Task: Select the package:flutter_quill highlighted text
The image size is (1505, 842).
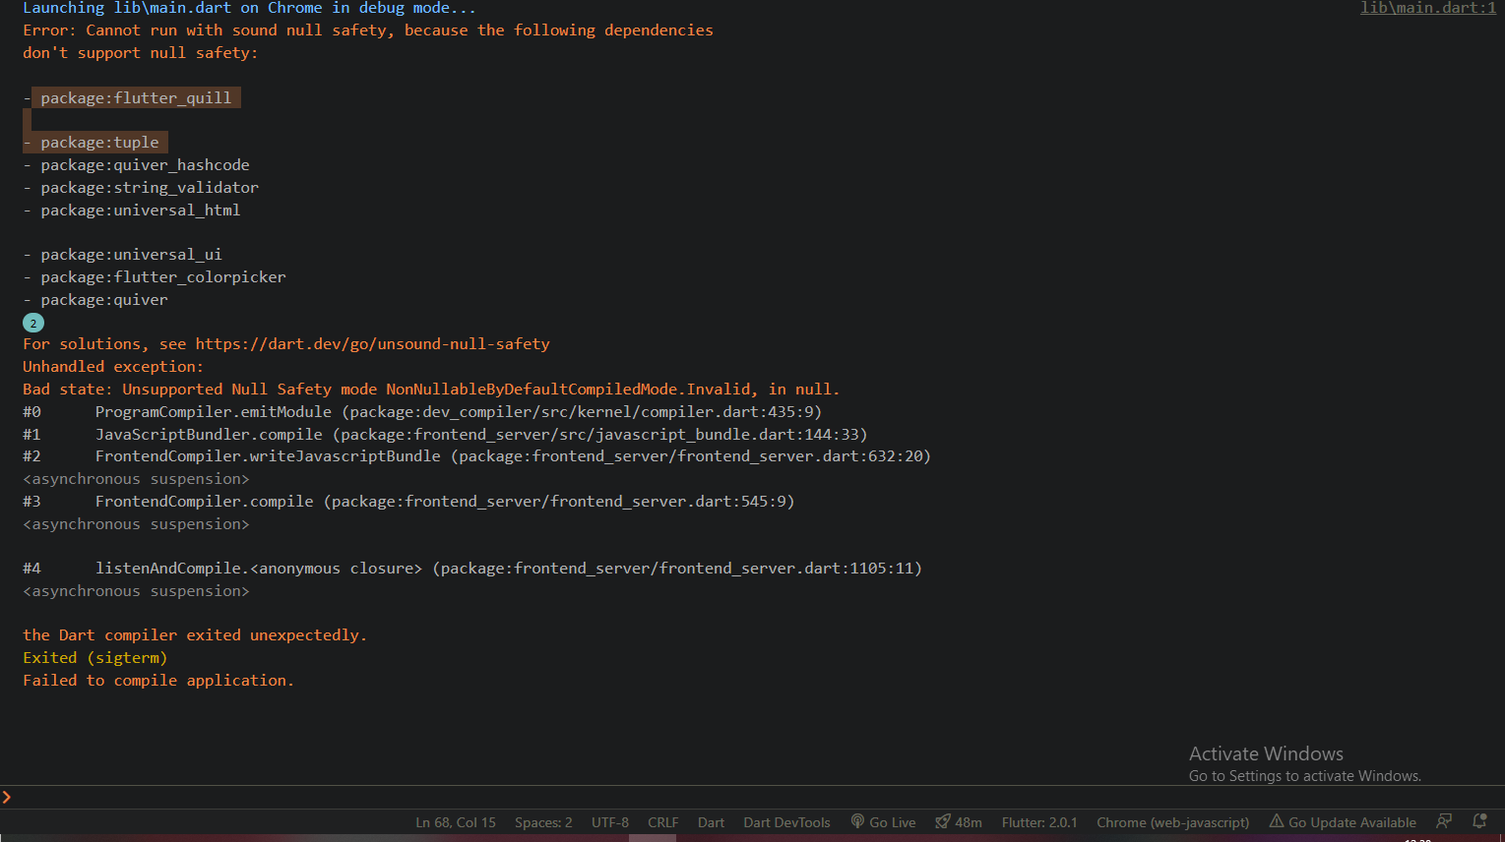Action: [136, 97]
